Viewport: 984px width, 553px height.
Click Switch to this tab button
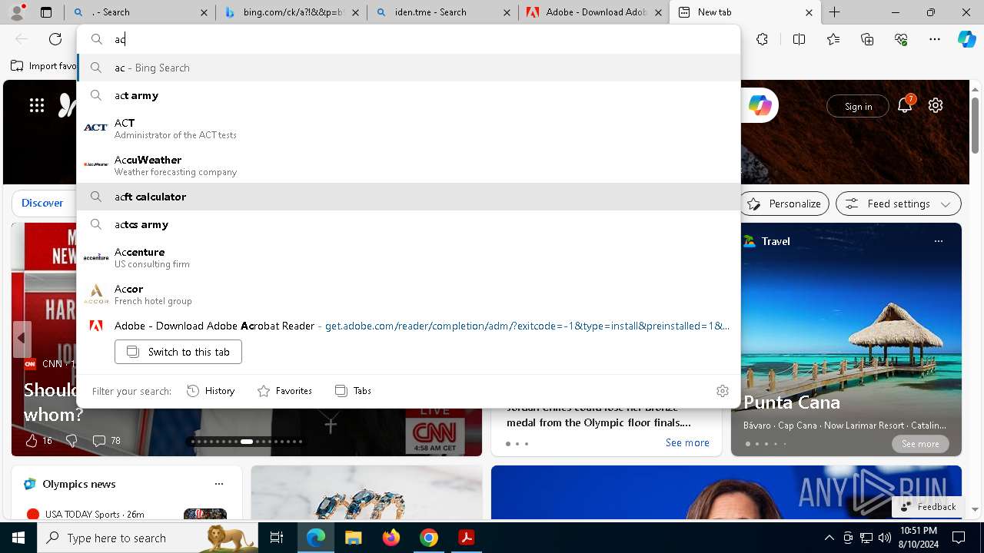(x=178, y=352)
